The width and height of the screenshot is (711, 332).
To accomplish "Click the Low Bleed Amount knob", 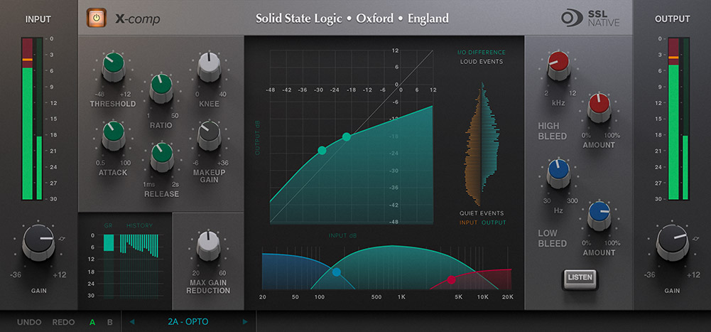I will point(599,214).
